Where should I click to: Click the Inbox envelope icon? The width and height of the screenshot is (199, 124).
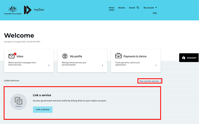click(x=12, y=56)
